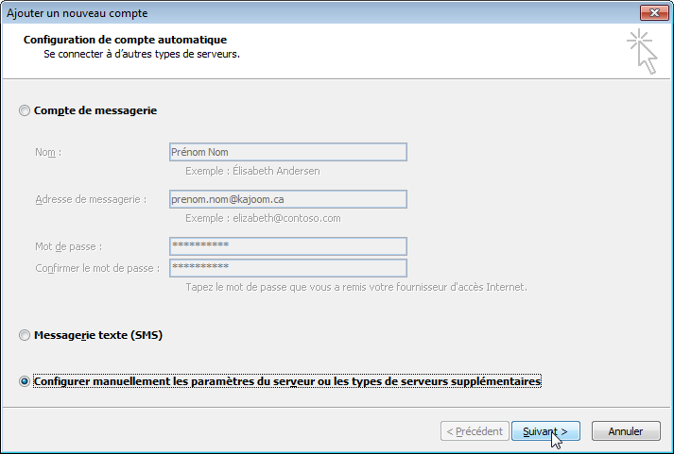Click the Configuration de compte automatique heading

(x=125, y=40)
